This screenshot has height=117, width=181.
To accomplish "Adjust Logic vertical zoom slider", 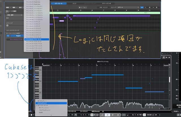I will coord(150,7).
